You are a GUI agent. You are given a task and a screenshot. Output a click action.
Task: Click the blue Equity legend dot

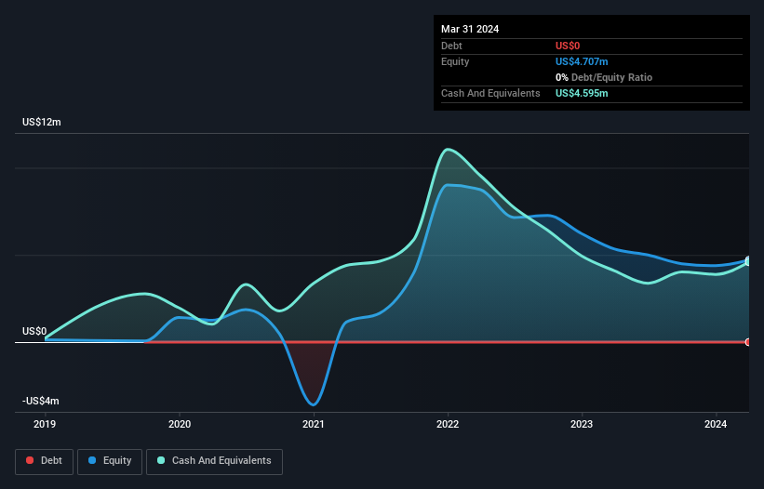pyautogui.click(x=92, y=460)
